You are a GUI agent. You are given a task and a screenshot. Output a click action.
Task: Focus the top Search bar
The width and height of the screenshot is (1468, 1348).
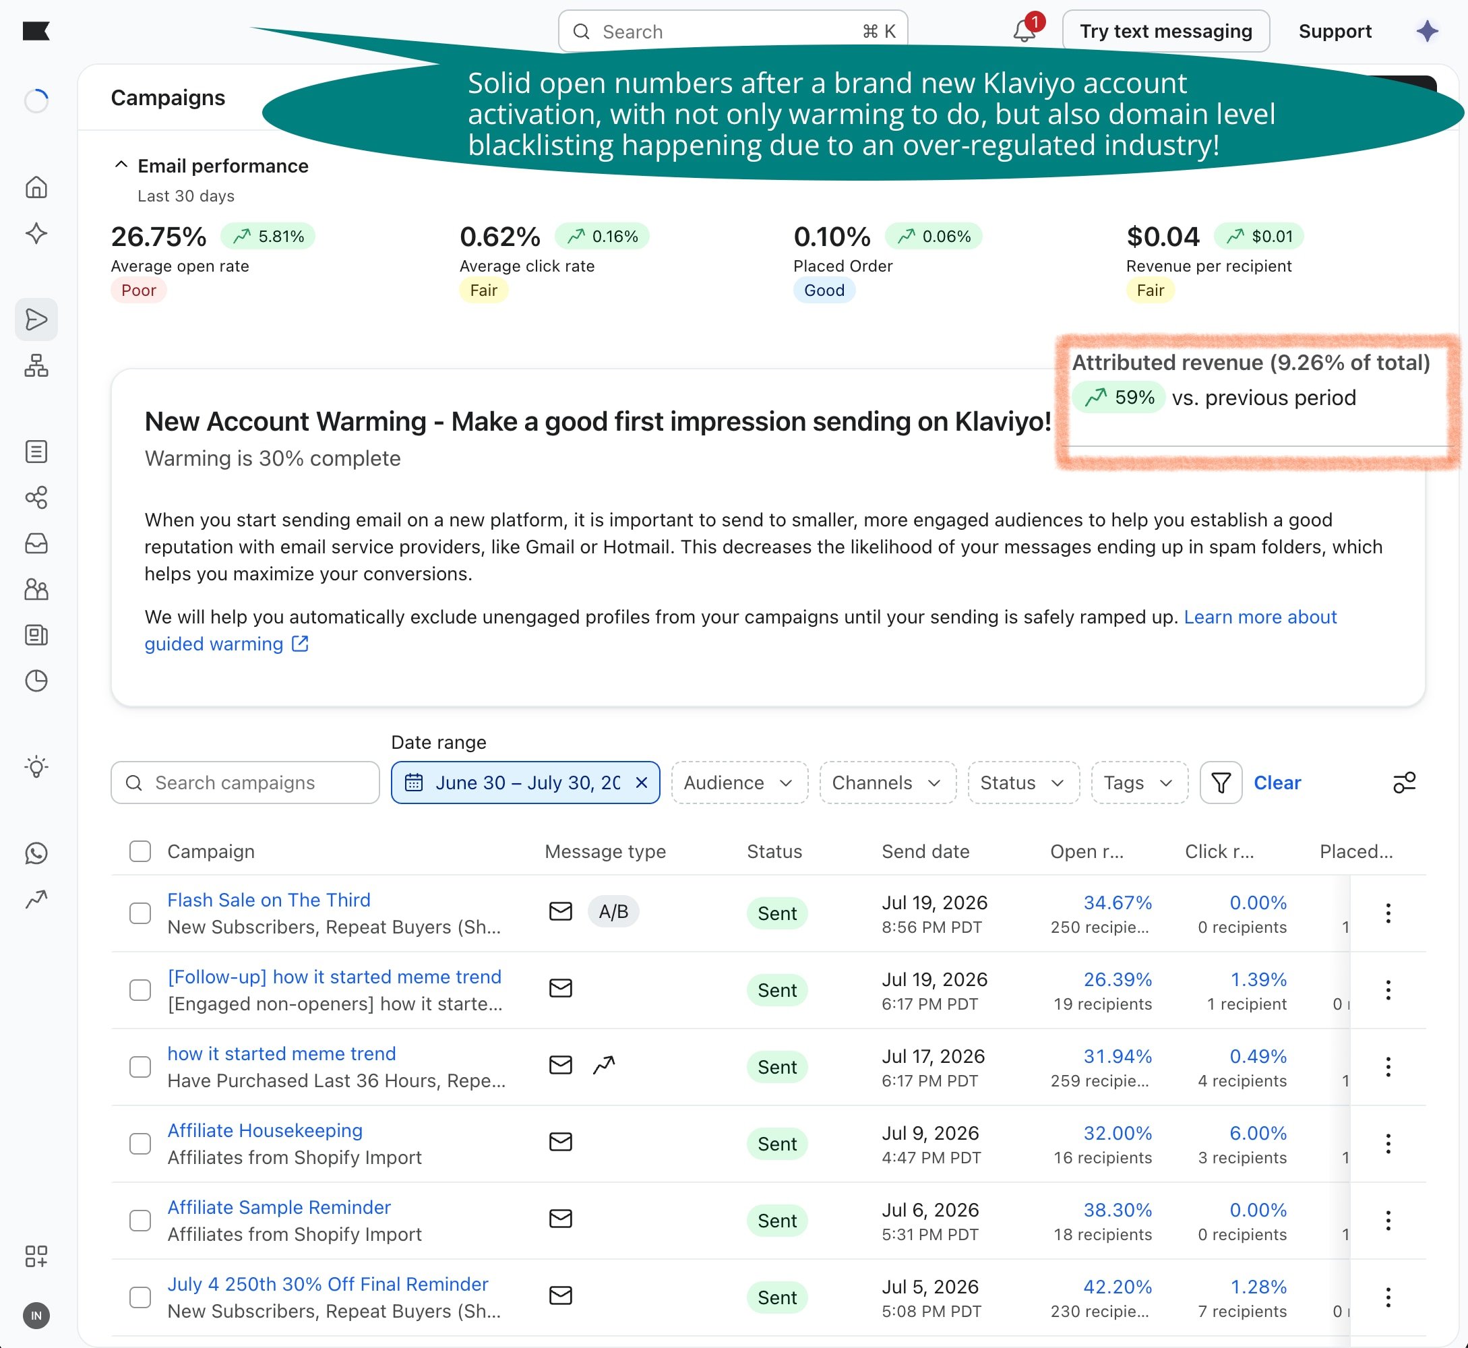click(733, 32)
